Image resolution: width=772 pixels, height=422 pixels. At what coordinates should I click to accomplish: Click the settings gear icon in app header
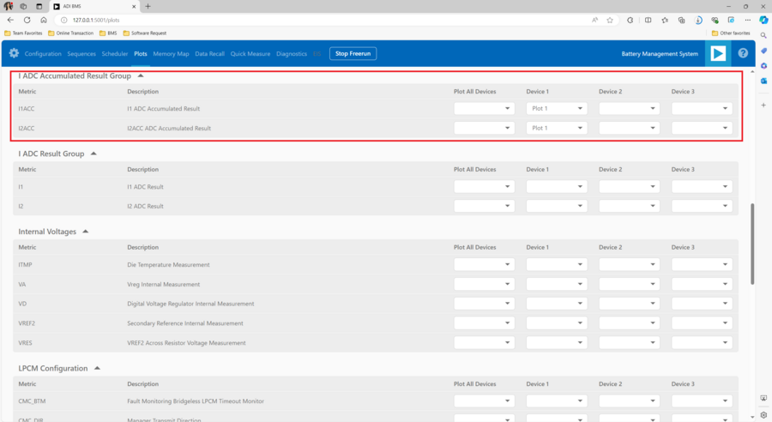(14, 53)
